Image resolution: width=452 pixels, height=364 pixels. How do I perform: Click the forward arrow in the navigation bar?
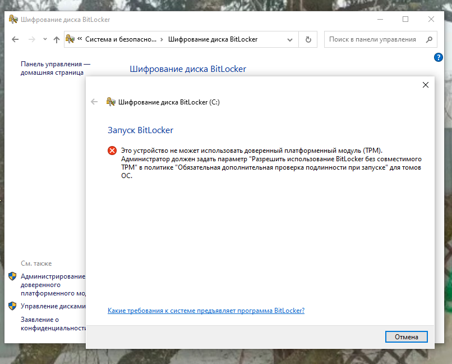[32, 39]
